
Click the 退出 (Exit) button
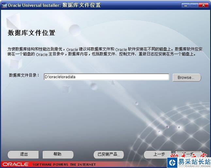(23, 155)
